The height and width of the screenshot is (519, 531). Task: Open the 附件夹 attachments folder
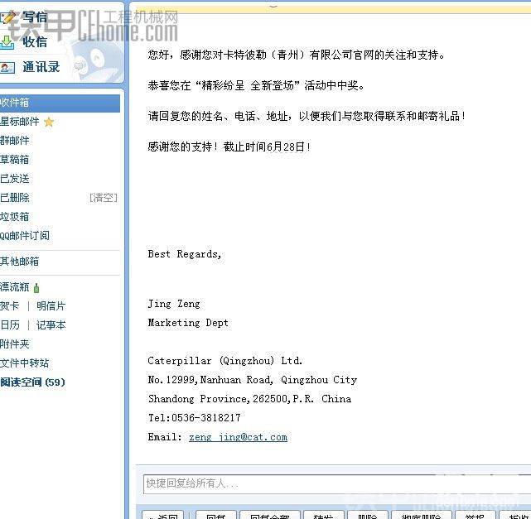click(15, 344)
